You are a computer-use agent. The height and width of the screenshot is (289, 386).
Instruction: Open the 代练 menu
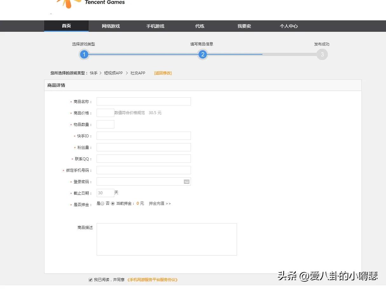pyautogui.click(x=200, y=26)
